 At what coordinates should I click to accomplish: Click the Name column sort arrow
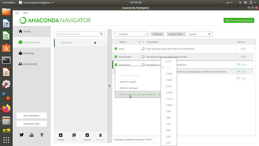[x=139, y=42]
